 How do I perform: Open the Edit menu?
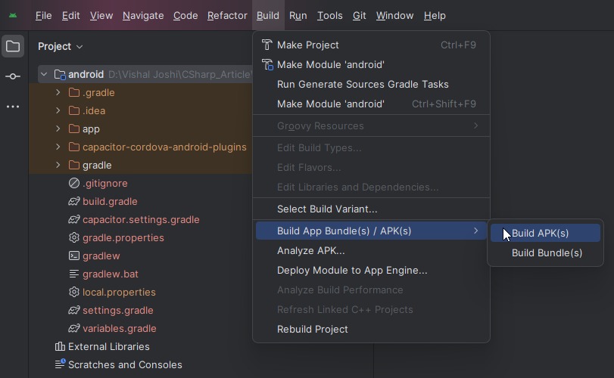[x=71, y=16]
